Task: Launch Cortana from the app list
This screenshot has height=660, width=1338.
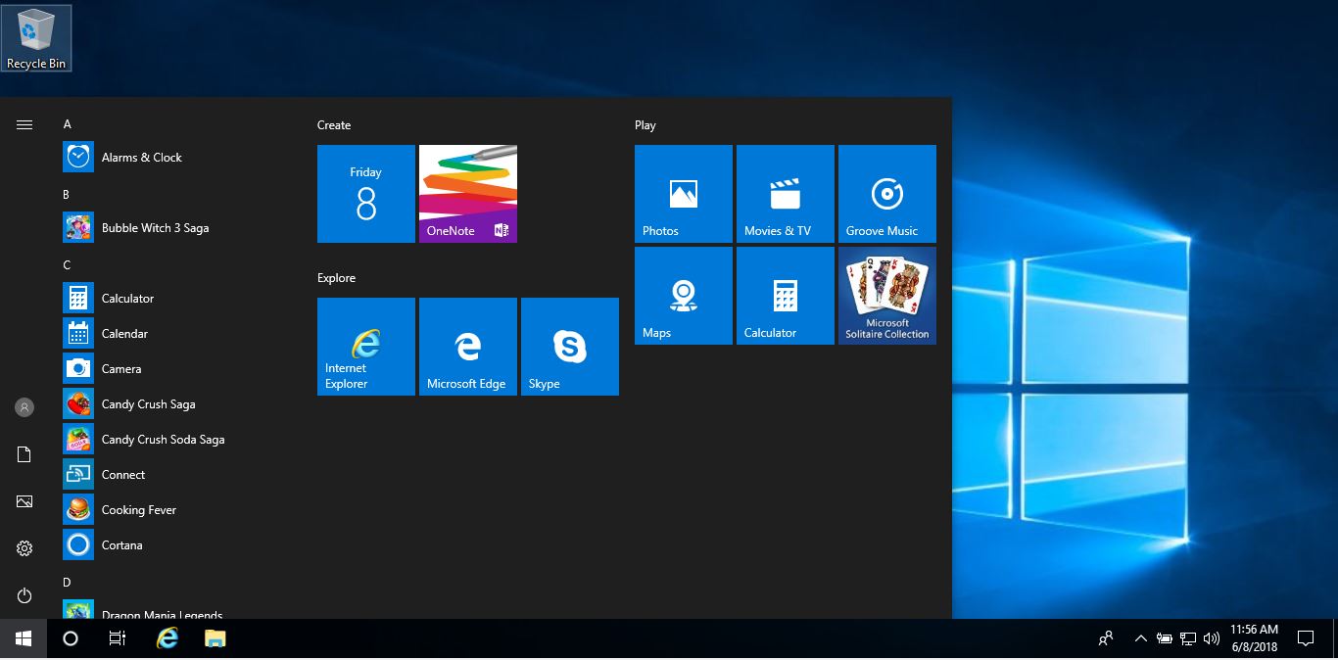Action: point(176,544)
